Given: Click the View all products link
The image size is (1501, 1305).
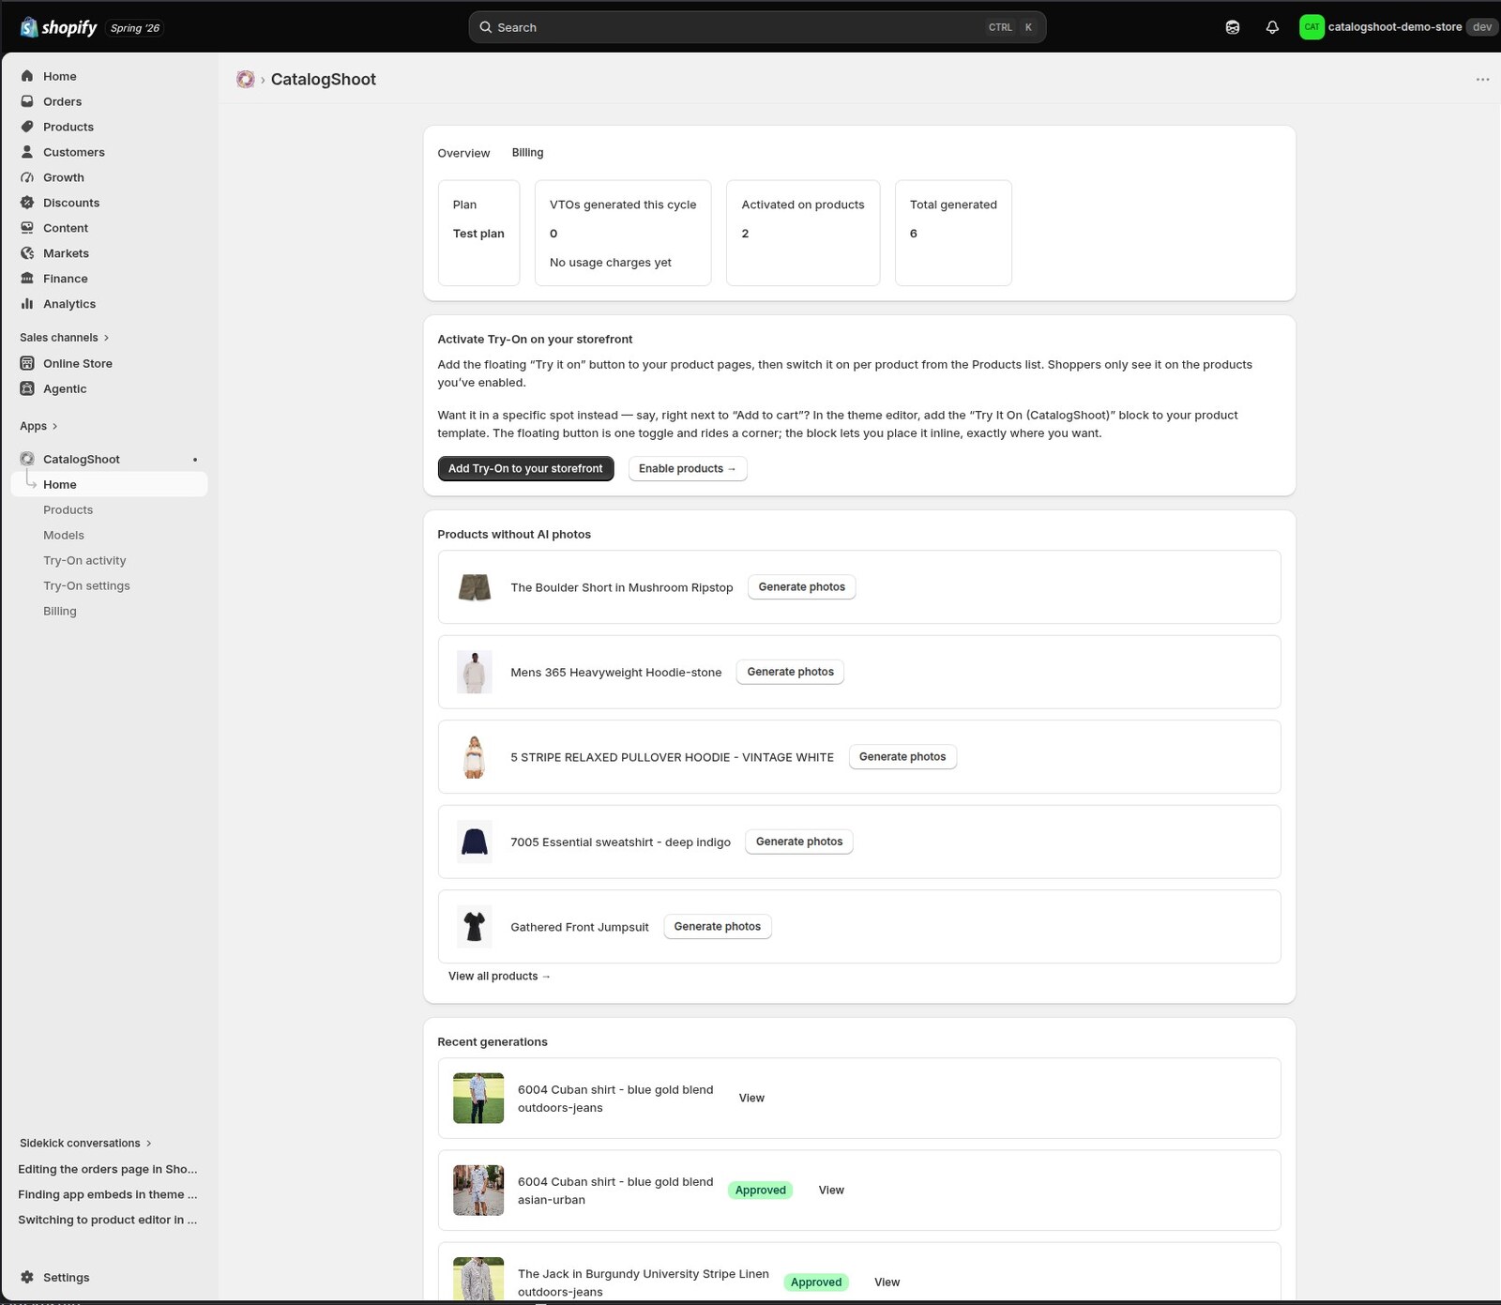Looking at the screenshot, I should point(499,976).
